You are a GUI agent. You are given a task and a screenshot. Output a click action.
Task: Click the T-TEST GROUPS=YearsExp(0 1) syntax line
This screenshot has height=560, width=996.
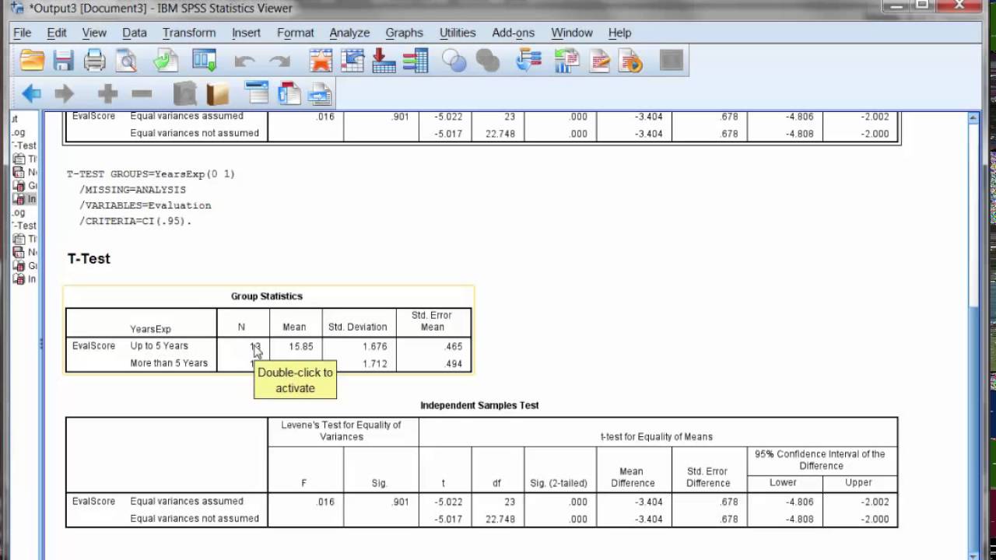coord(150,174)
